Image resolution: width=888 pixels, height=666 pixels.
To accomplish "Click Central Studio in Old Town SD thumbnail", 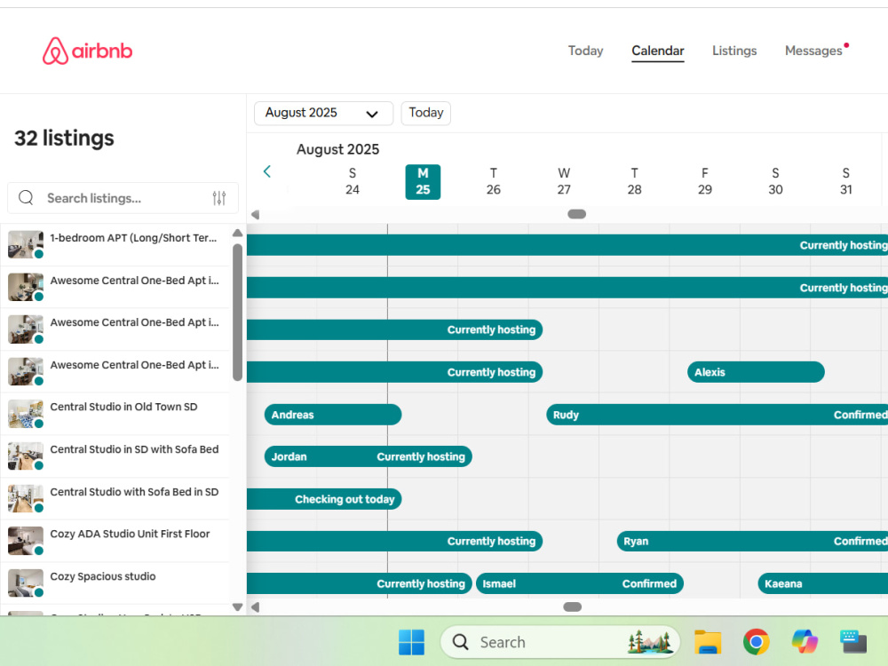I will (26, 414).
